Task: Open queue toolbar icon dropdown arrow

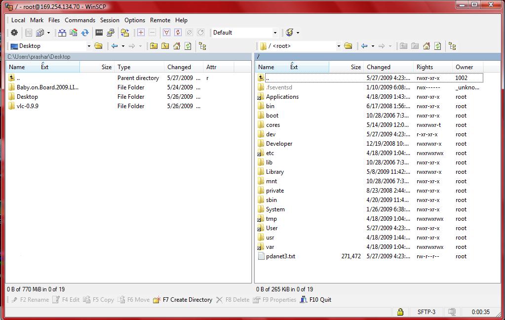Action: [x=49, y=33]
